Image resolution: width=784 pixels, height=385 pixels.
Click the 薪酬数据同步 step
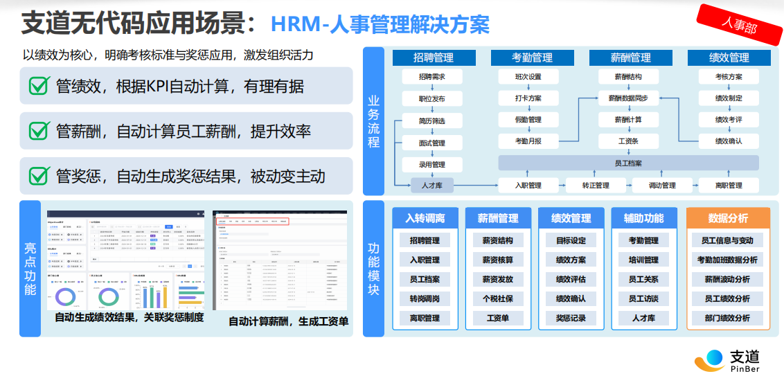click(x=628, y=98)
